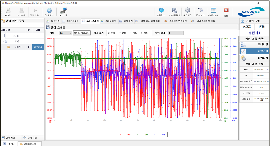
Task: Select the 열량 radio button
Action: coord(142,33)
